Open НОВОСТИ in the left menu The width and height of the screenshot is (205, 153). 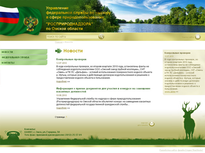[24, 52]
